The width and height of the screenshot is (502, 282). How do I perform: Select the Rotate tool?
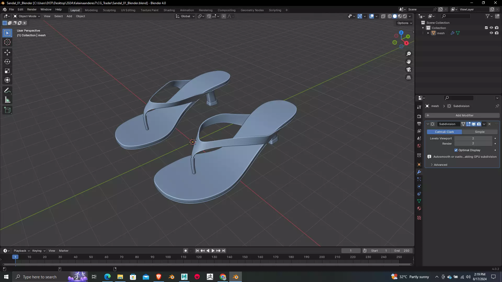click(7, 62)
